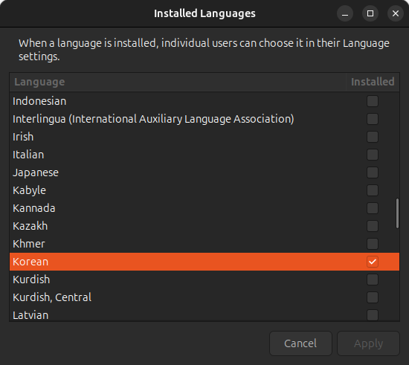Enable the Khmer language checkbox
409x365 pixels.
pyautogui.click(x=373, y=244)
